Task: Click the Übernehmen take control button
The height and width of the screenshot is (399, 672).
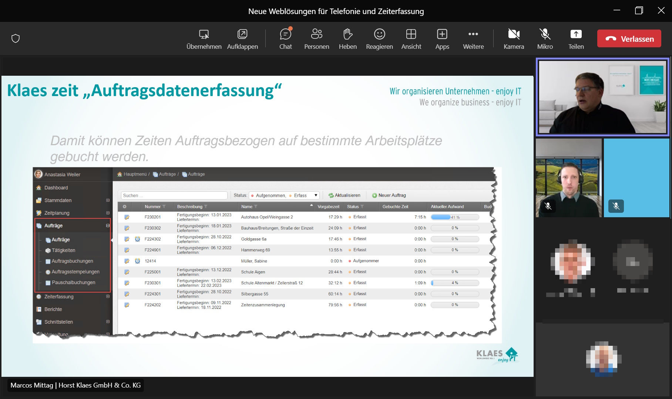Action: (x=204, y=39)
